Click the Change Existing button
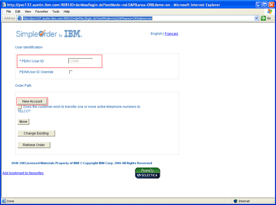276x205 pixels. (x=36, y=133)
